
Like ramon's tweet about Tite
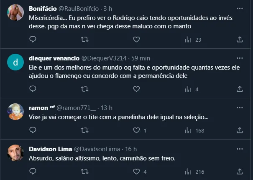coord(136,130)
